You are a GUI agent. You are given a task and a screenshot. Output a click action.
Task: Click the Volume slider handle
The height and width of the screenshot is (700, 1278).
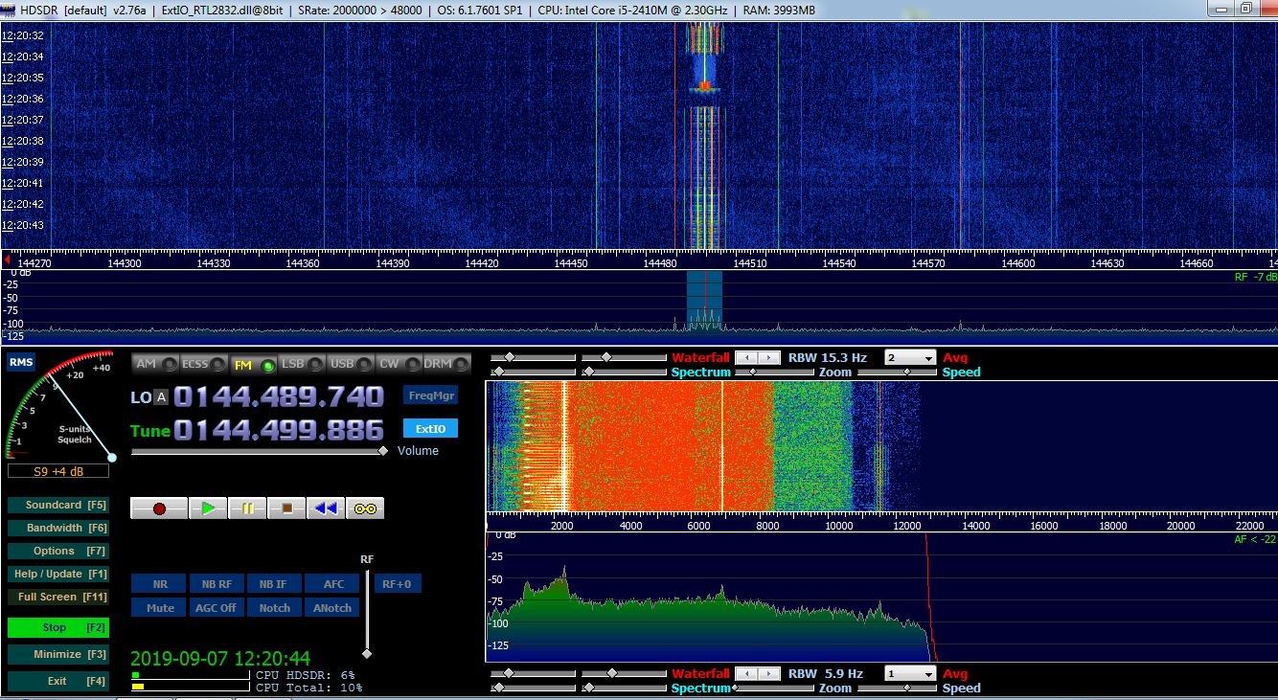tap(383, 451)
